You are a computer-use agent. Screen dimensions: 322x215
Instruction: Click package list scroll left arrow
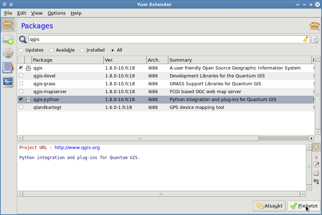coord(20,139)
